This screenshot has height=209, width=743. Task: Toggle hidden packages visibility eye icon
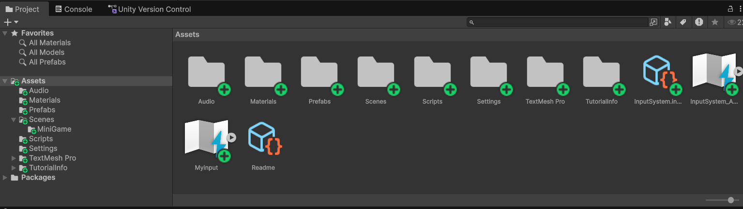coord(732,22)
